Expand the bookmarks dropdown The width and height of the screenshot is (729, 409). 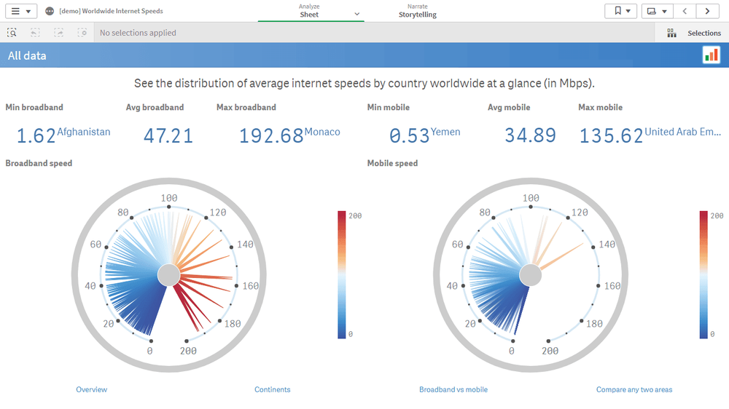[x=621, y=11]
